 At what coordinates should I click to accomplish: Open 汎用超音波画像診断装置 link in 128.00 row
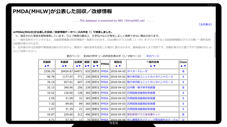tap(141, 93)
